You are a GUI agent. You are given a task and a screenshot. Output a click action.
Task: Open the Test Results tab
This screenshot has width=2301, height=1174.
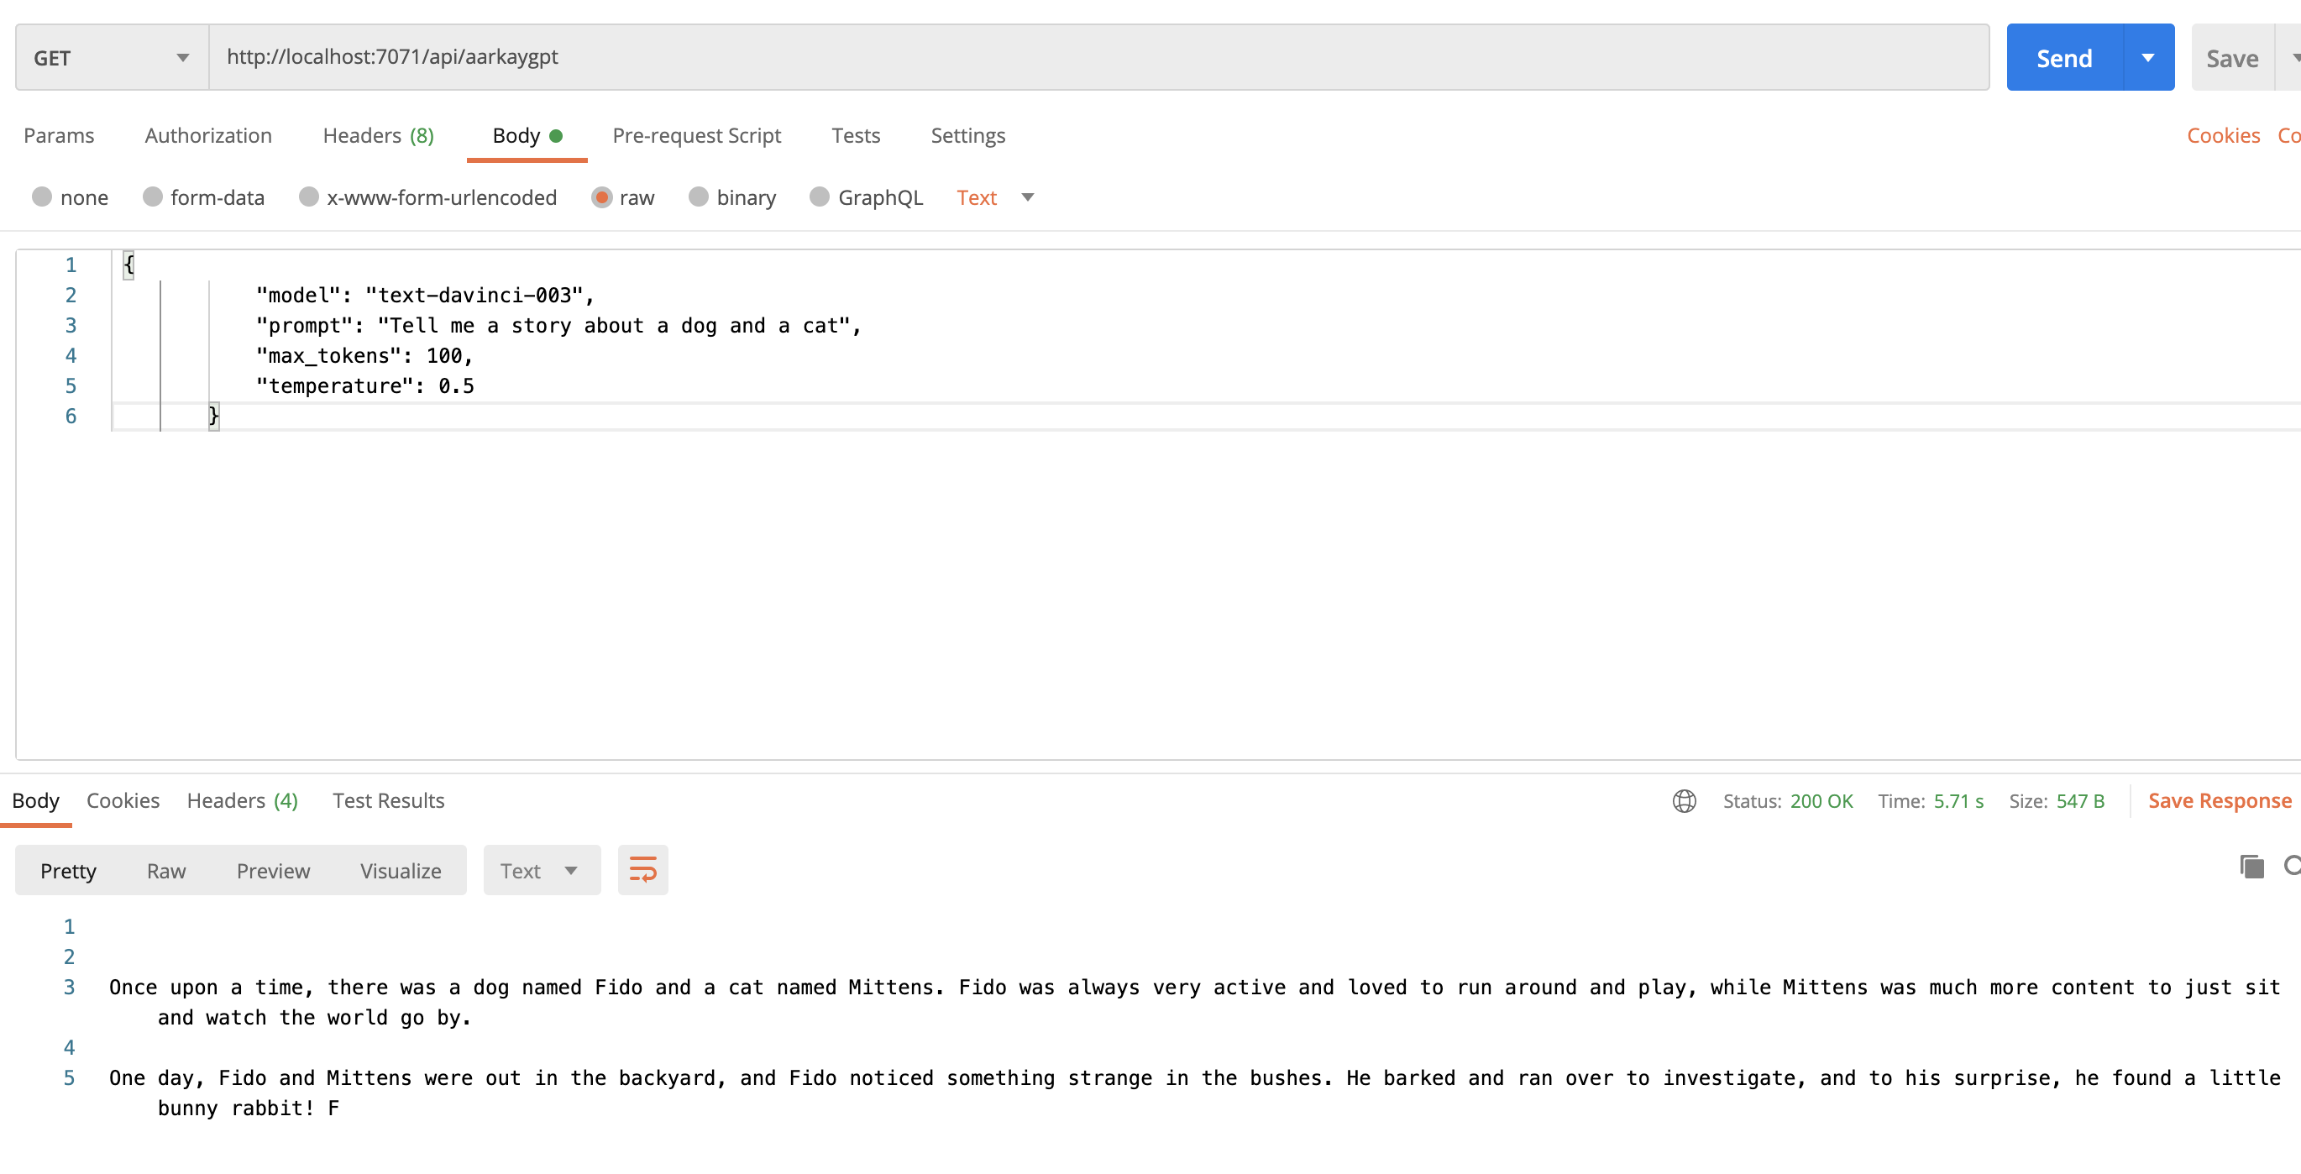(x=389, y=799)
